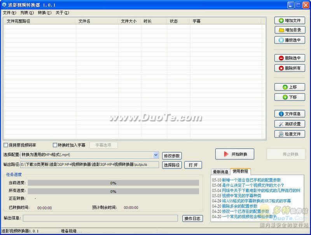311x235 pixels.
Task: Open 高级设置 advanced settings
Action: [x=290, y=124]
